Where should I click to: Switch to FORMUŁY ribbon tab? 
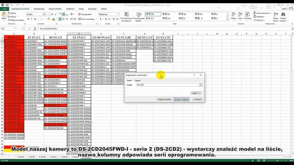click(70, 9)
